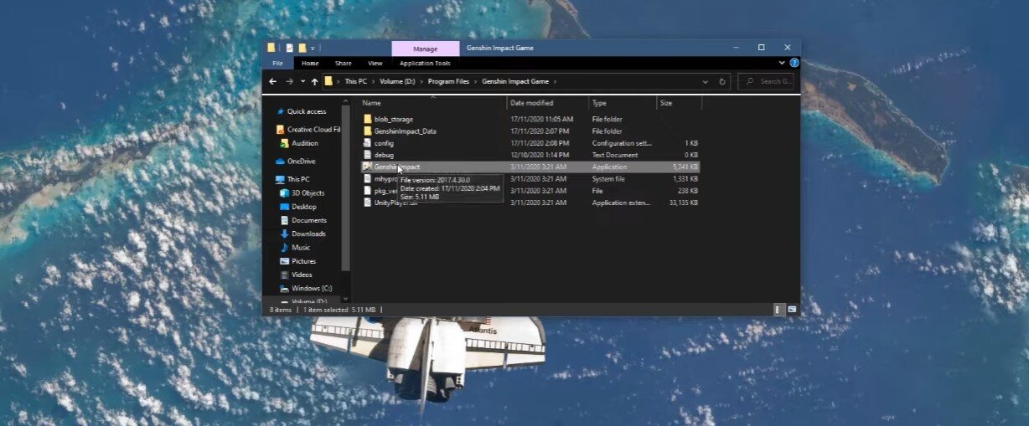This screenshot has height=426, width=1029.
Task: Click the Back navigation arrow
Action: point(272,82)
